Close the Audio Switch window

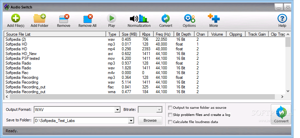click(287, 7)
